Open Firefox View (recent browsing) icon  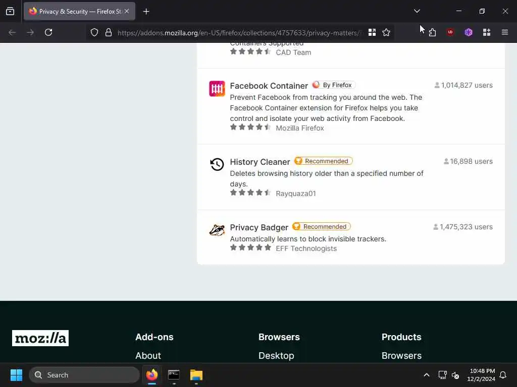click(x=10, y=12)
